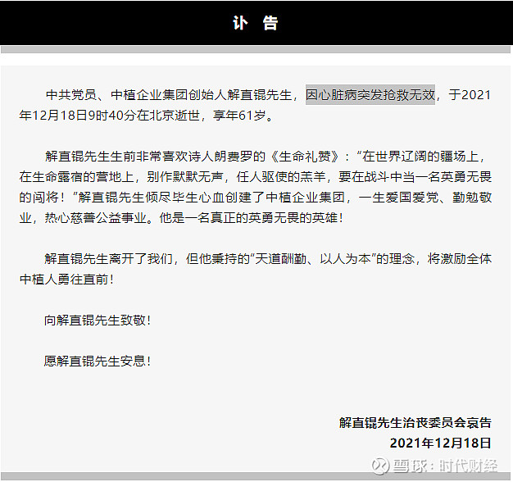Click the line starting 业，热心慈善公益事业

coord(181,218)
